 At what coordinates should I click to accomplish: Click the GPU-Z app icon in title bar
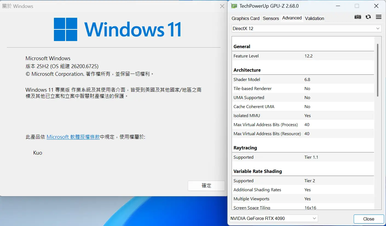click(234, 6)
